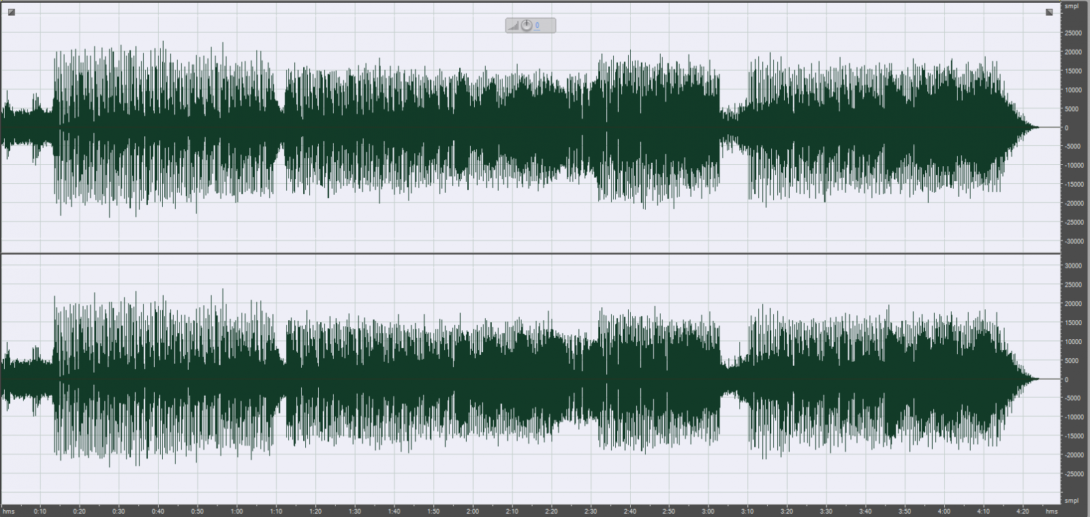This screenshot has width=1090, height=517.
Task: Click the -30000 amplitude ruler value
Action: click(1073, 242)
